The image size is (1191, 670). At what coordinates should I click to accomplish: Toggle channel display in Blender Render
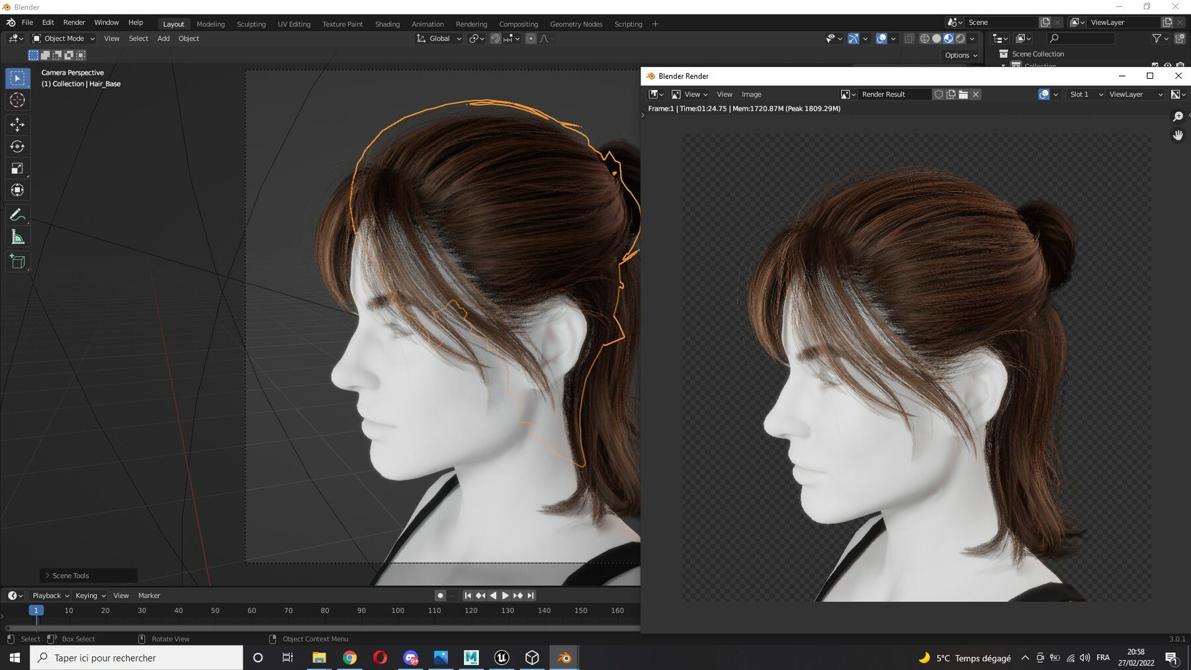pos(1178,95)
